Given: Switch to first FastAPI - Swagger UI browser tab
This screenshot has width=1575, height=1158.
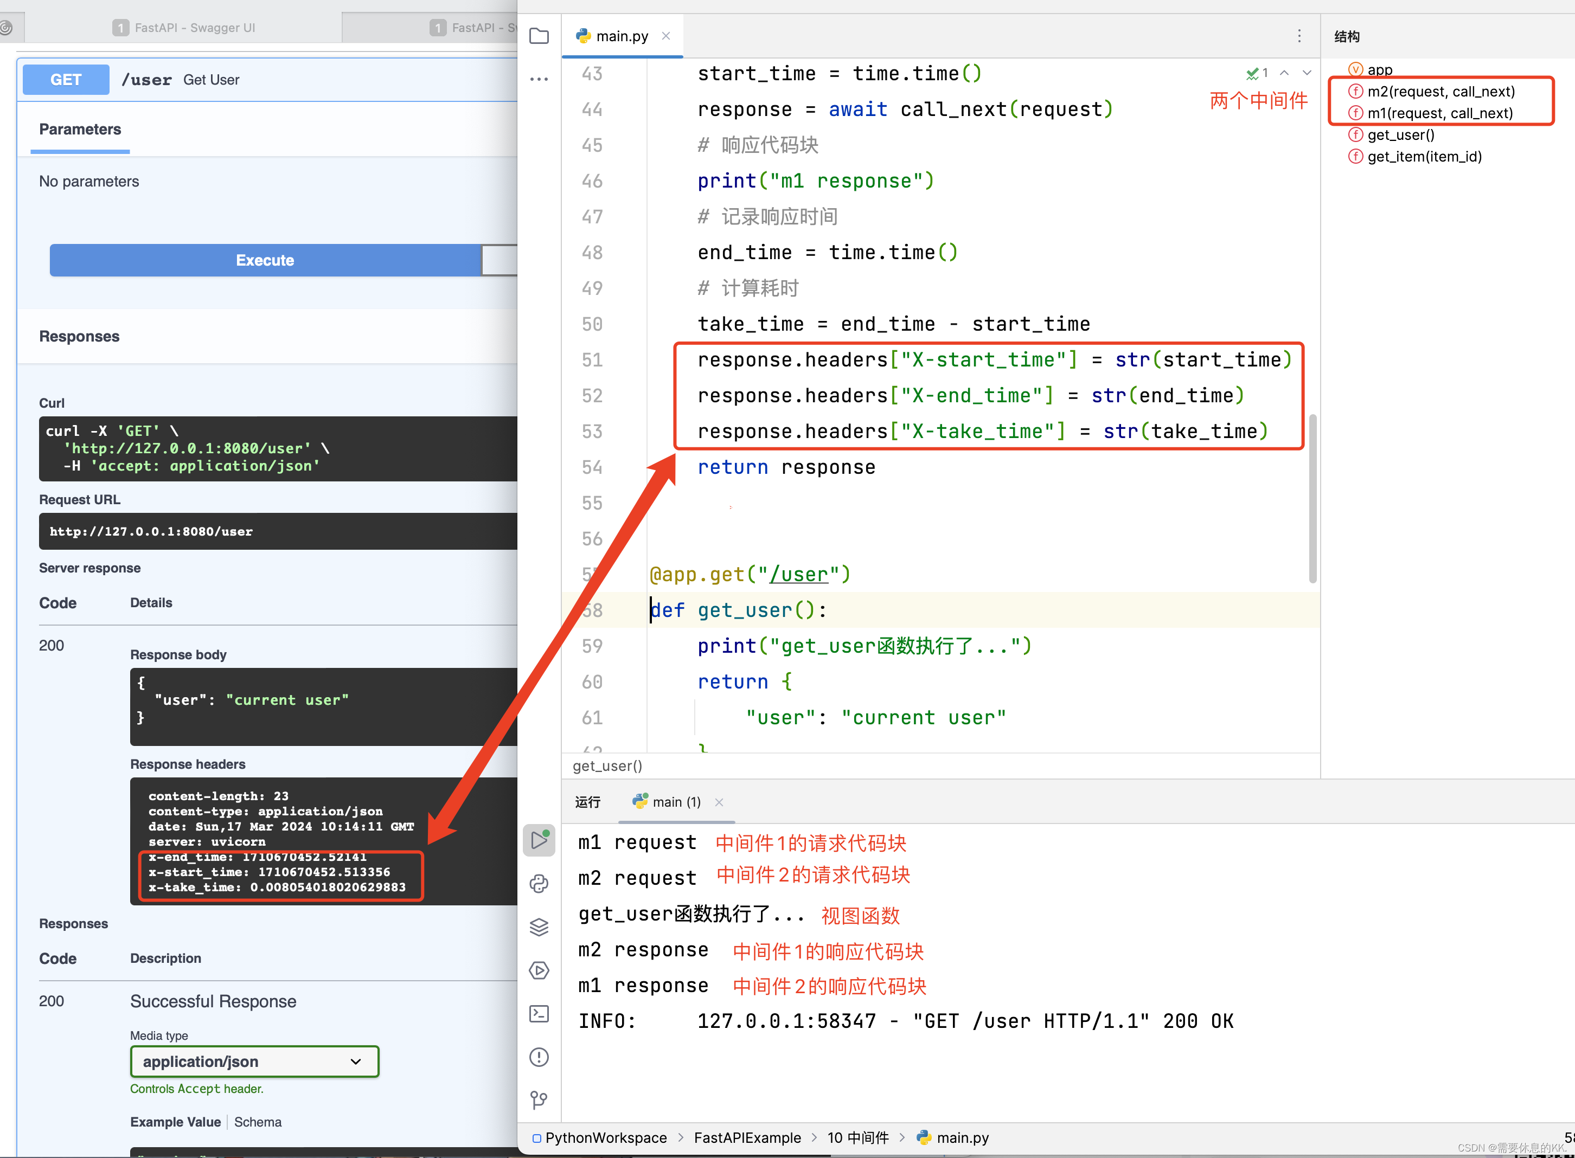Looking at the screenshot, I should [x=184, y=27].
